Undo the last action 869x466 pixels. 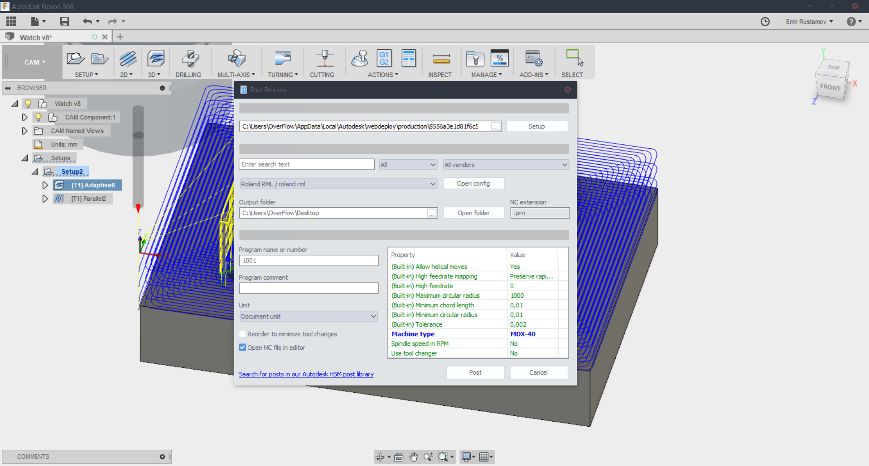[x=87, y=21]
